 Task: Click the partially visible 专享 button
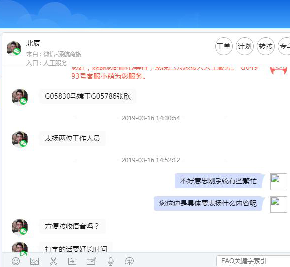coord(284,46)
